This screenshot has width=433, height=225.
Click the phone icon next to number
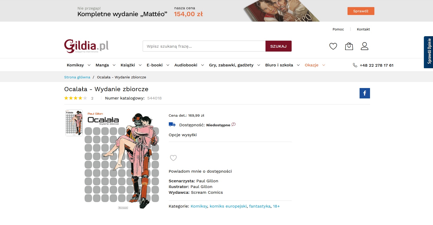[x=355, y=65]
